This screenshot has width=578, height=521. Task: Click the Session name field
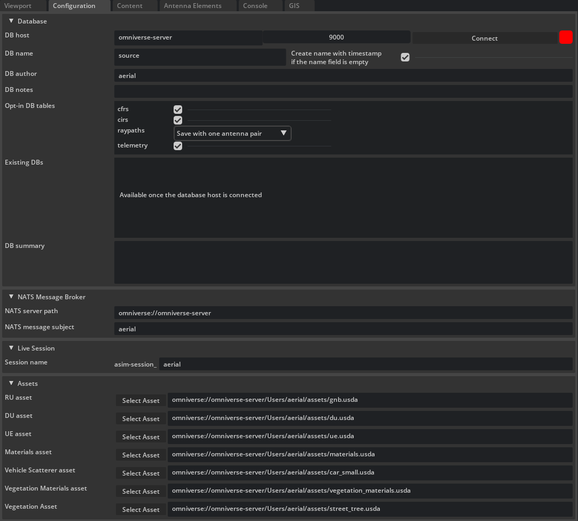coord(366,364)
